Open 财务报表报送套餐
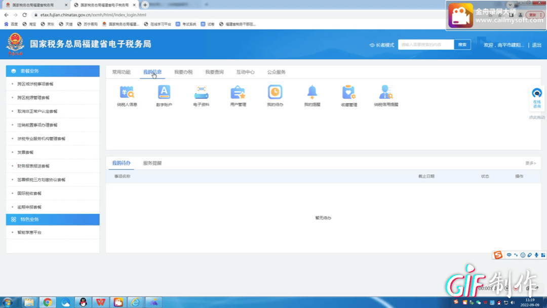This screenshot has width=547, height=308. 33,166
